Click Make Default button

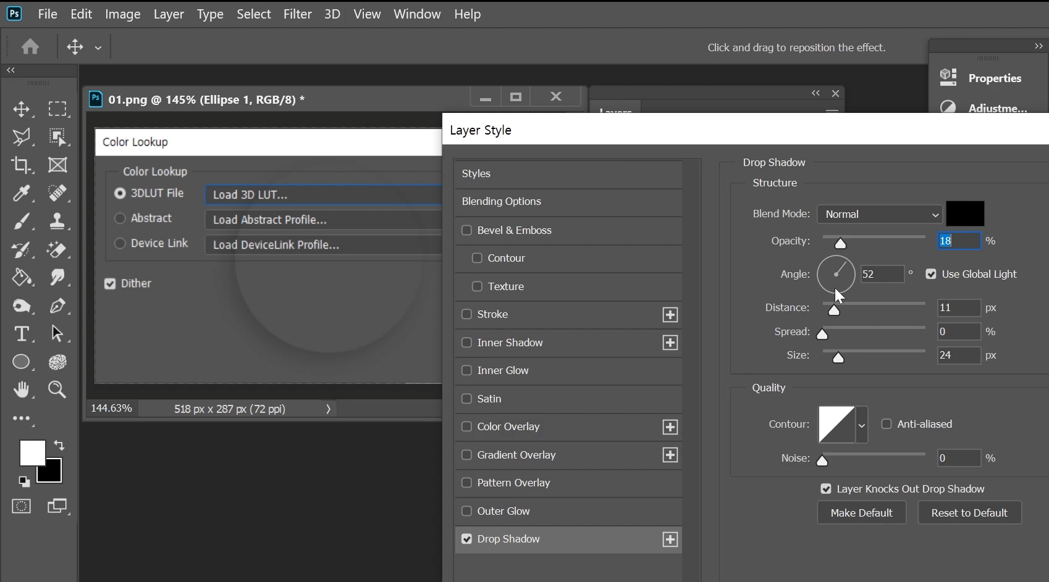pos(861,513)
